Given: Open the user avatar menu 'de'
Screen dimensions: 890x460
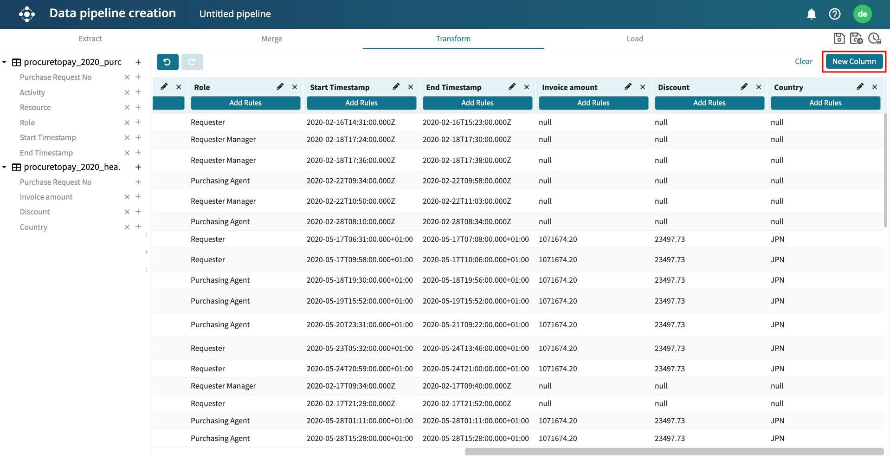Looking at the screenshot, I should [x=862, y=14].
